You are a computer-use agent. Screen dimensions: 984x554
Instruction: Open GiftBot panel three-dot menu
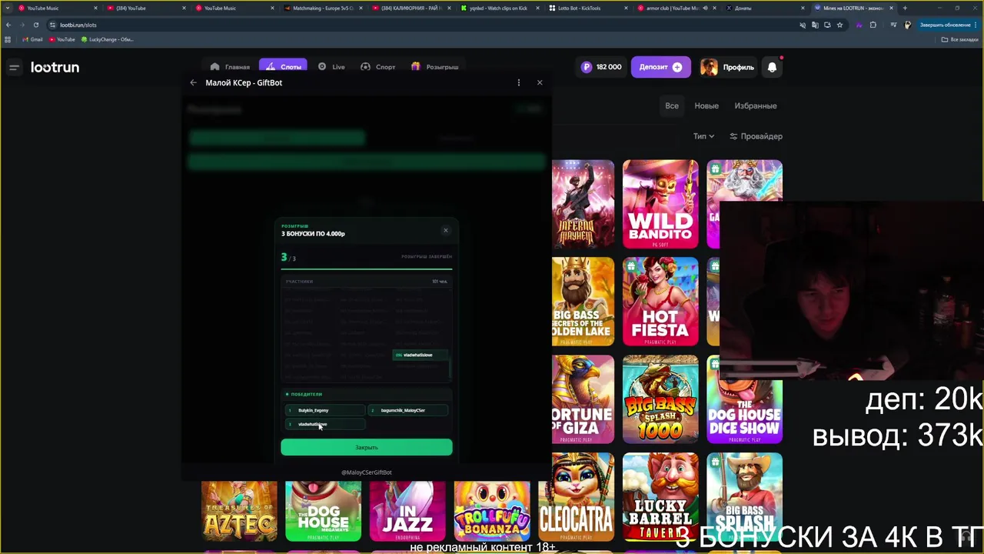518,82
